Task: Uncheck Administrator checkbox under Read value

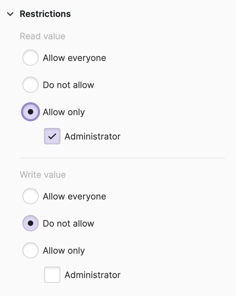Action: tap(52, 136)
